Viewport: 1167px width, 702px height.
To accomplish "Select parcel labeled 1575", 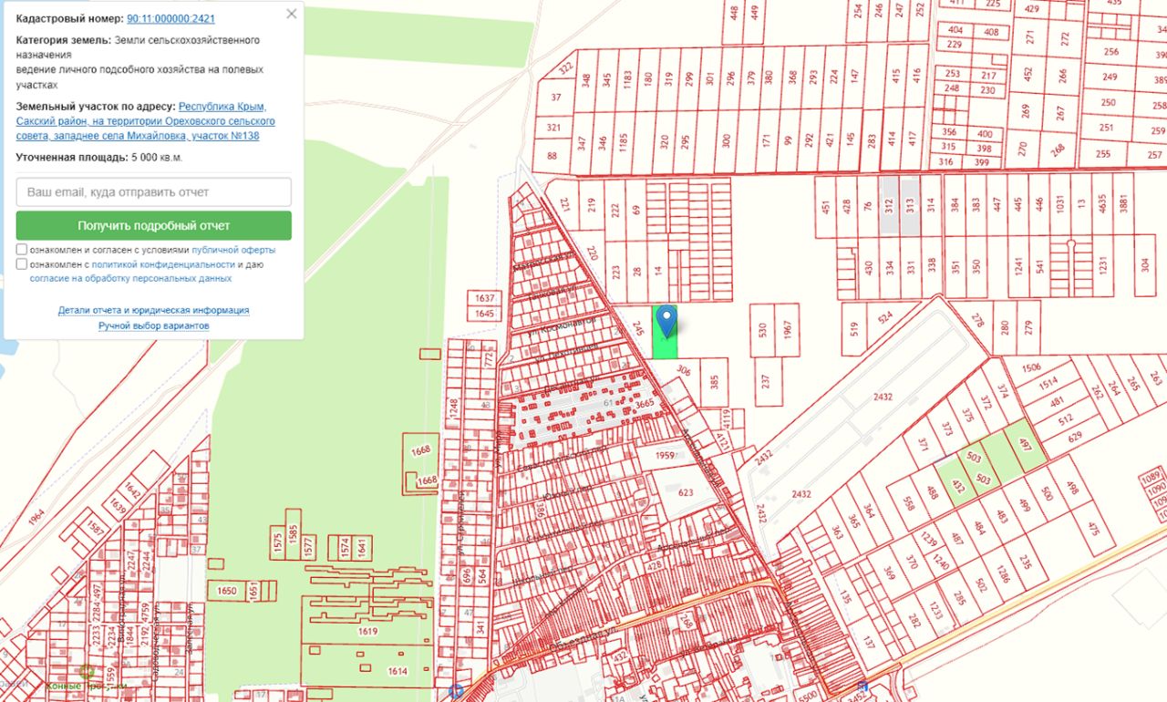I will 277,542.
